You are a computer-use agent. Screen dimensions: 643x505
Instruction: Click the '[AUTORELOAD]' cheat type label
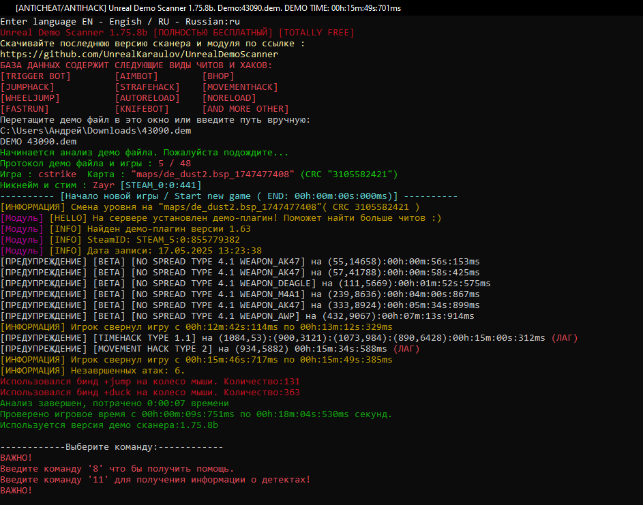[147, 98]
